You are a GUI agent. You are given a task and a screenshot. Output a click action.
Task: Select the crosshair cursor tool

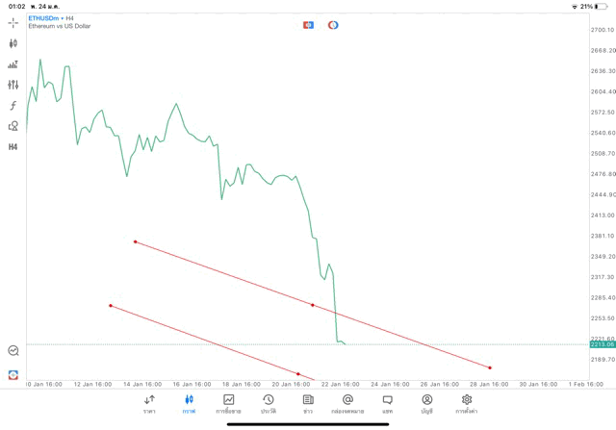click(13, 21)
